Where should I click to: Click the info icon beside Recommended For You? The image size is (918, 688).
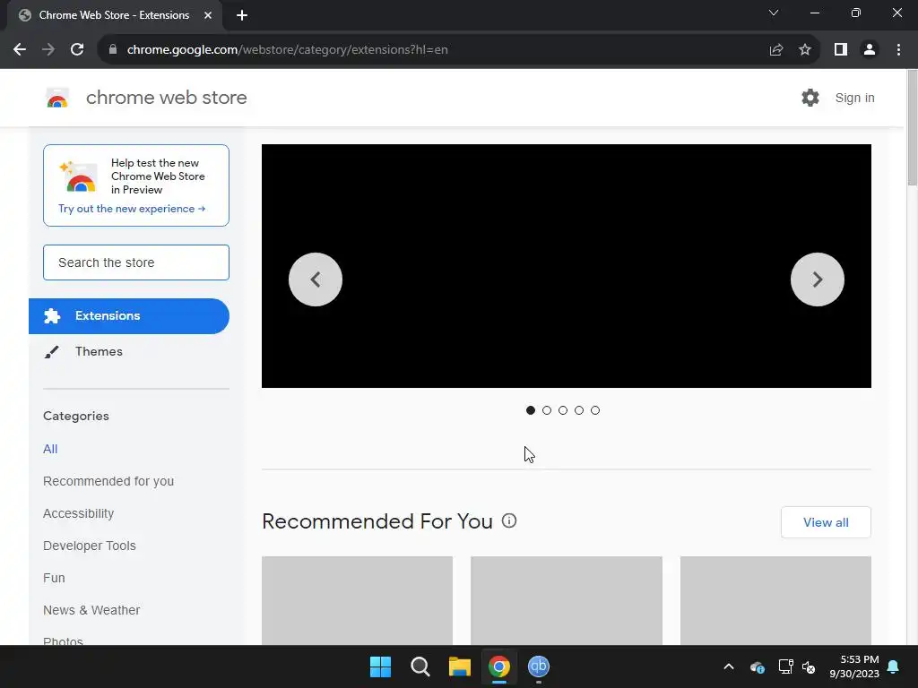tap(509, 520)
